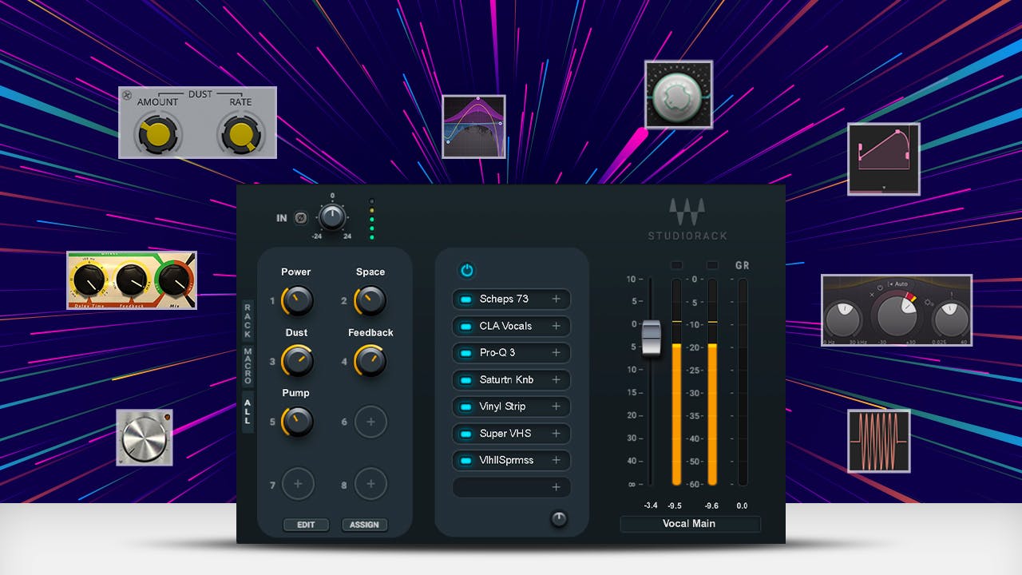Close the Dust module with X icon

(127, 96)
